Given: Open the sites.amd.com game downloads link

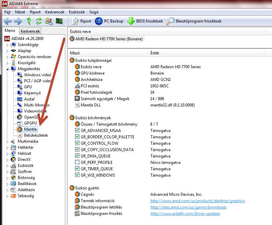Looking at the screenshot, I should click(188, 207).
